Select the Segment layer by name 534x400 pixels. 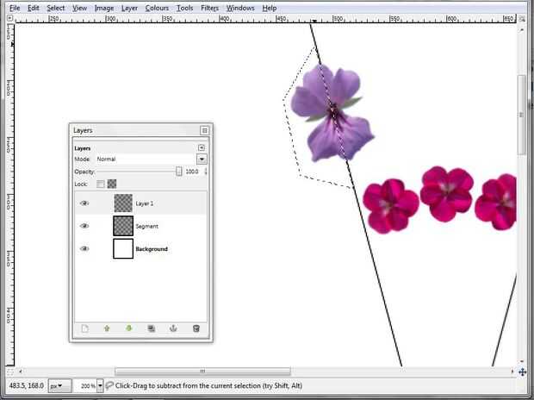(x=146, y=226)
